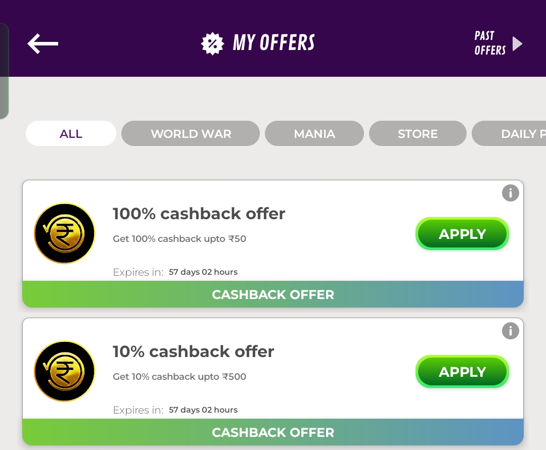Select the STORE filter tab

[418, 133]
